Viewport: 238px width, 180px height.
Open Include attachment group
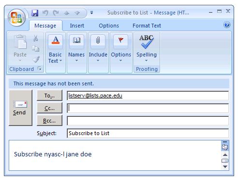coord(98,52)
